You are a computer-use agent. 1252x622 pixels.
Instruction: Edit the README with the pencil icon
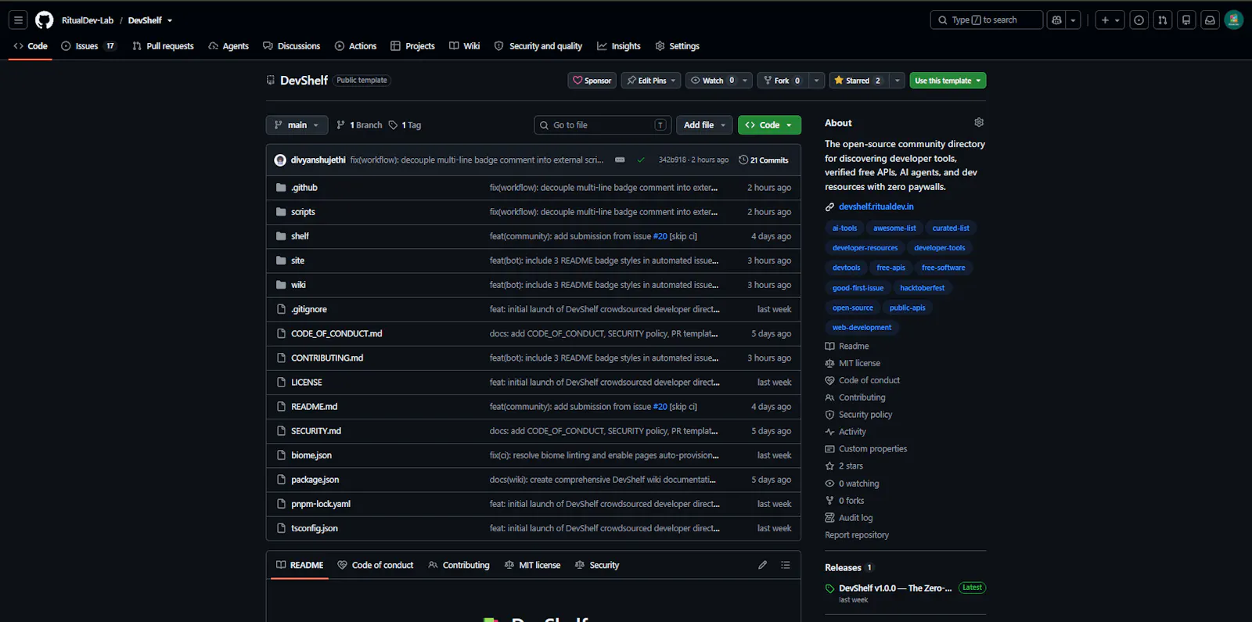coord(762,565)
